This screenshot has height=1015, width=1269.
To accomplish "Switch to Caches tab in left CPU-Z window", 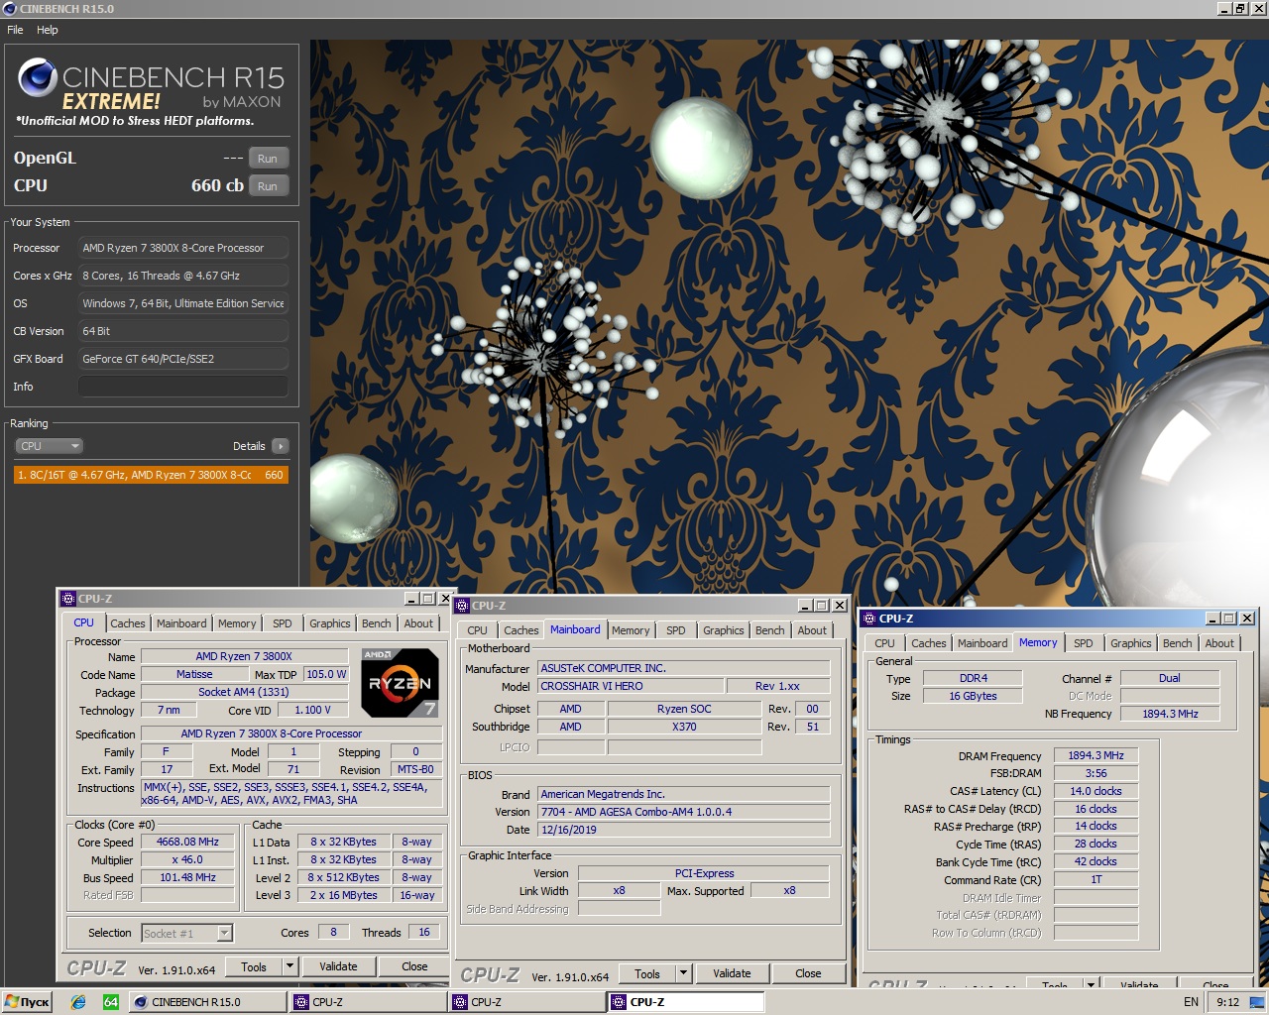I will [x=128, y=623].
